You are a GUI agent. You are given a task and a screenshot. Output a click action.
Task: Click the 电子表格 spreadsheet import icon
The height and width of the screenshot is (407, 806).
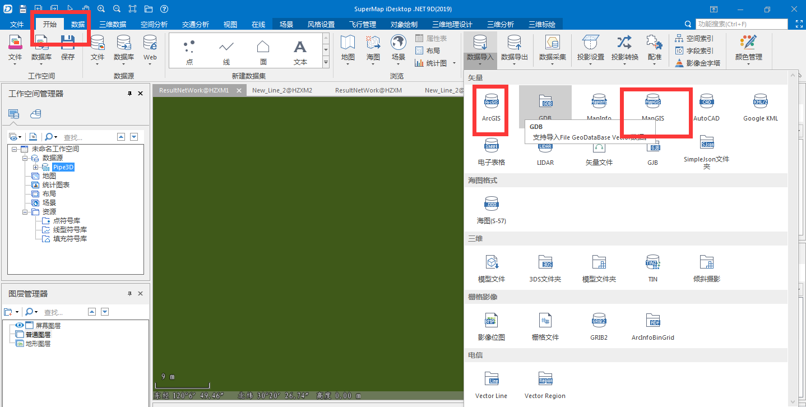point(491,151)
